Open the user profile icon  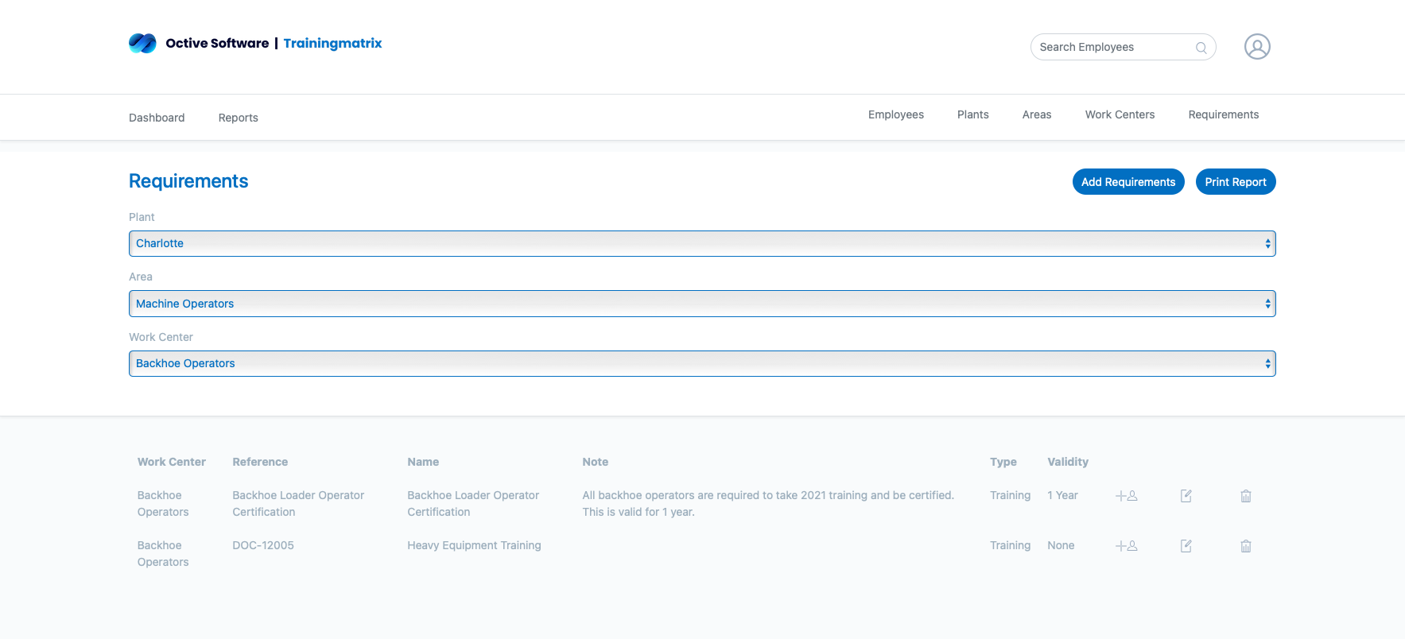1256,47
